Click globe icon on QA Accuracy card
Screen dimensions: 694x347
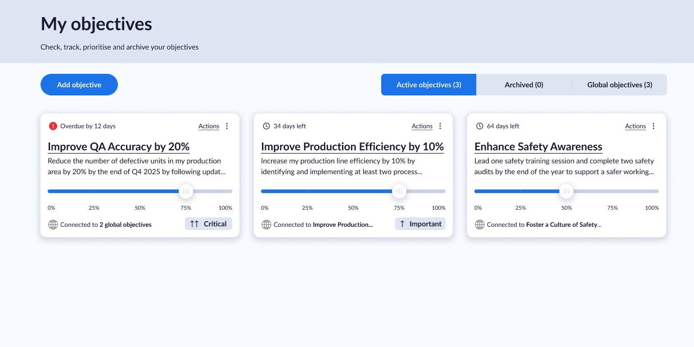(53, 225)
